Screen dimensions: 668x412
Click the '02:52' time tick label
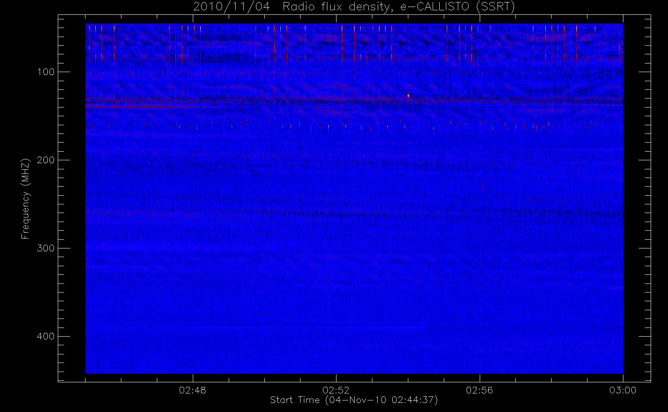336,390
